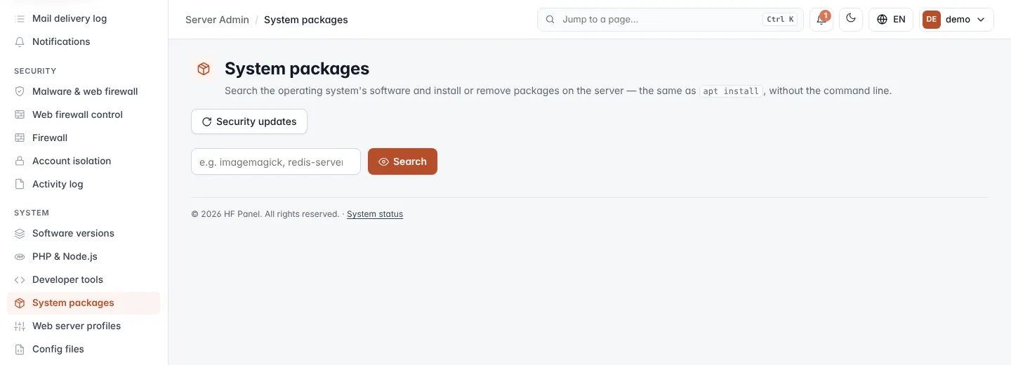Open Developer tools page
Screen dimensions: 1011x365
84,279
